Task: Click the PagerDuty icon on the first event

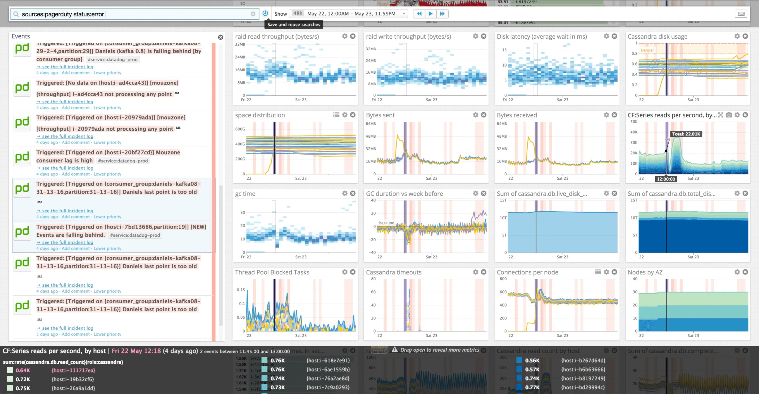Action: (x=22, y=49)
